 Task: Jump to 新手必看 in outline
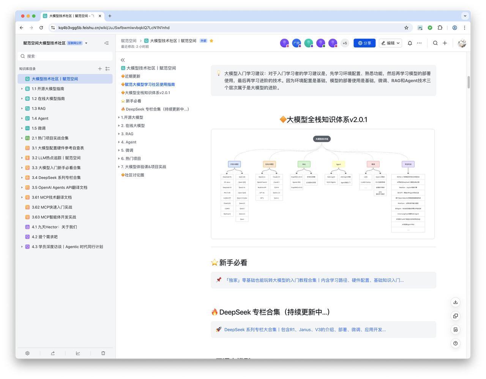pyautogui.click(x=131, y=101)
